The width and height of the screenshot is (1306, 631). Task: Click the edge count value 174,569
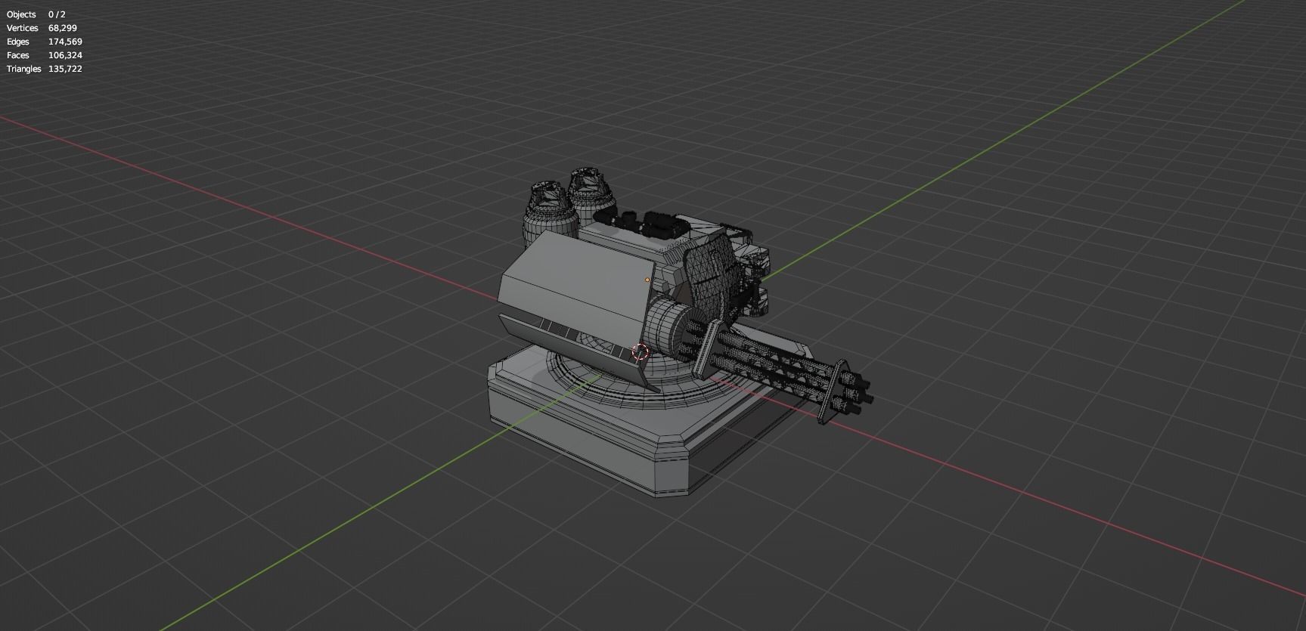[x=65, y=42]
